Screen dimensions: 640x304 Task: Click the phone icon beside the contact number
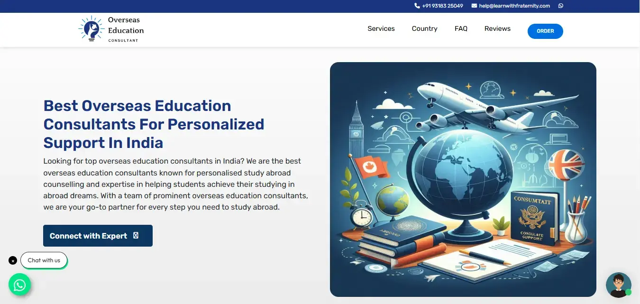(x=416, y=5)
